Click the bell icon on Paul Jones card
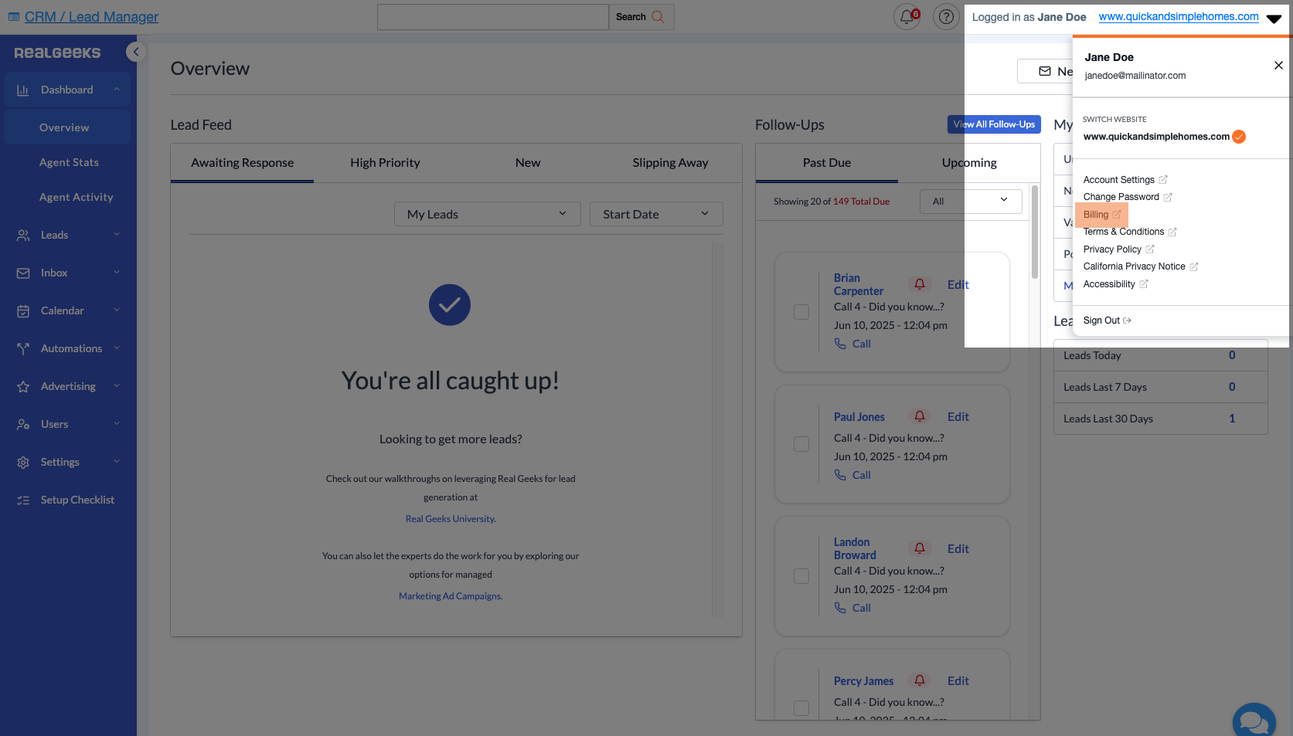The width and height of the screenshot is (1293, 736). (920, 416)
